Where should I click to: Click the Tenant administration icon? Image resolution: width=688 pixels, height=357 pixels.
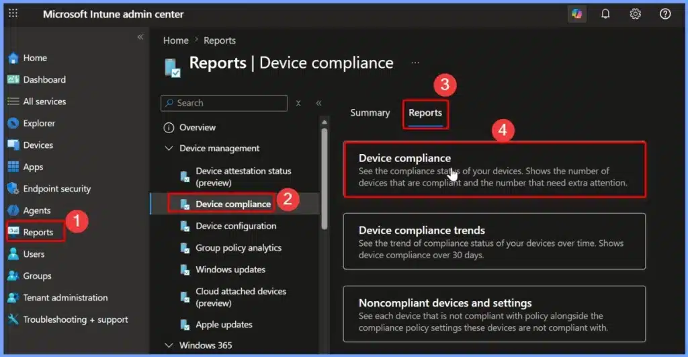pos(13,298)
